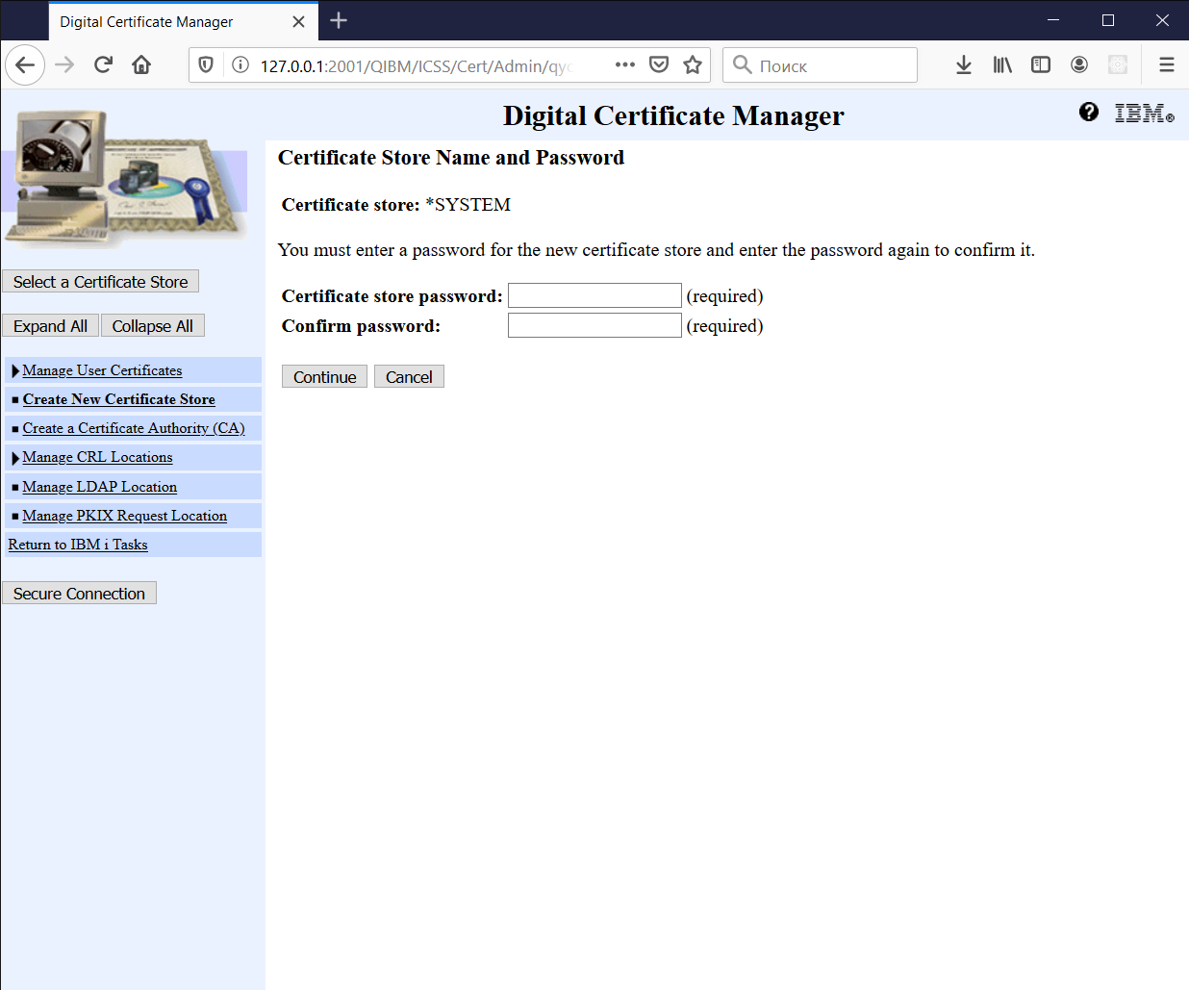The width and height of the screenshot is (1189, 990).
Task: Select the Digital Certificate Manager tab
Action: (x=183, y=21)
